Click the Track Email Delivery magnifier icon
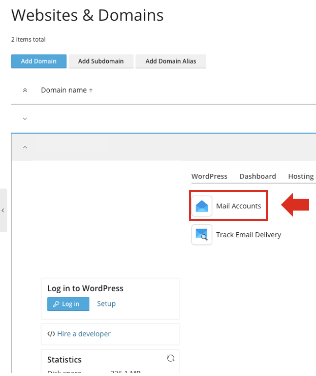 202,235
